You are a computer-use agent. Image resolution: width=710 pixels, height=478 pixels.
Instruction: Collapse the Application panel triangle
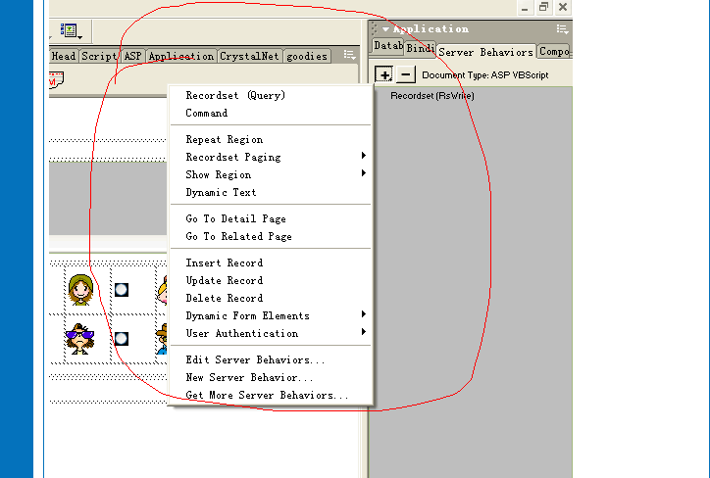pos(386,29)
